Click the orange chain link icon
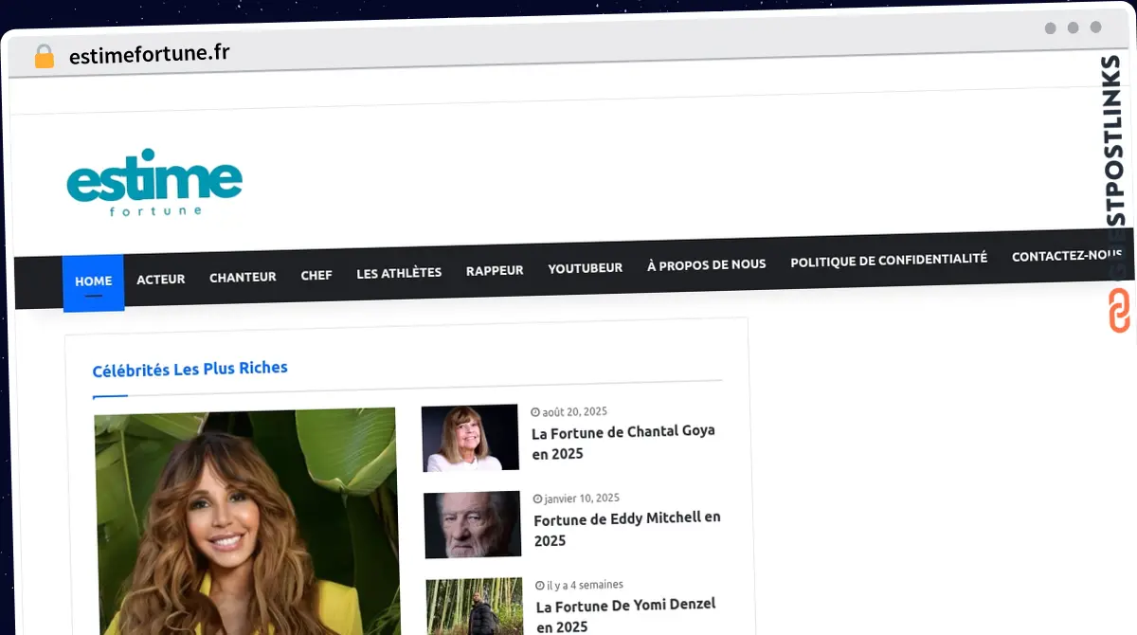 [1119, 311]
